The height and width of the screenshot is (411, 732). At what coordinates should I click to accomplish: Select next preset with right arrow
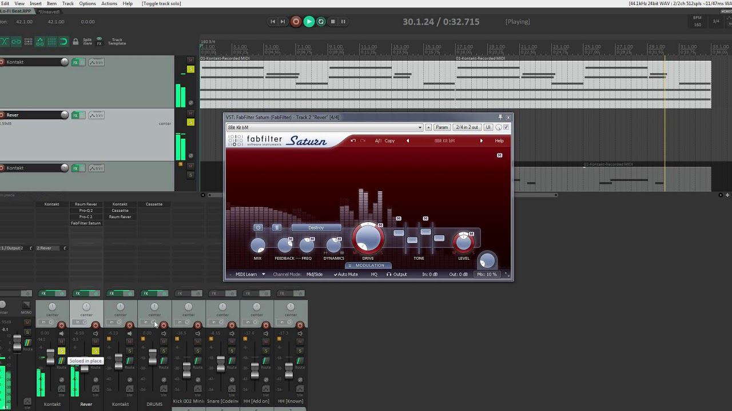coord(481,141)
